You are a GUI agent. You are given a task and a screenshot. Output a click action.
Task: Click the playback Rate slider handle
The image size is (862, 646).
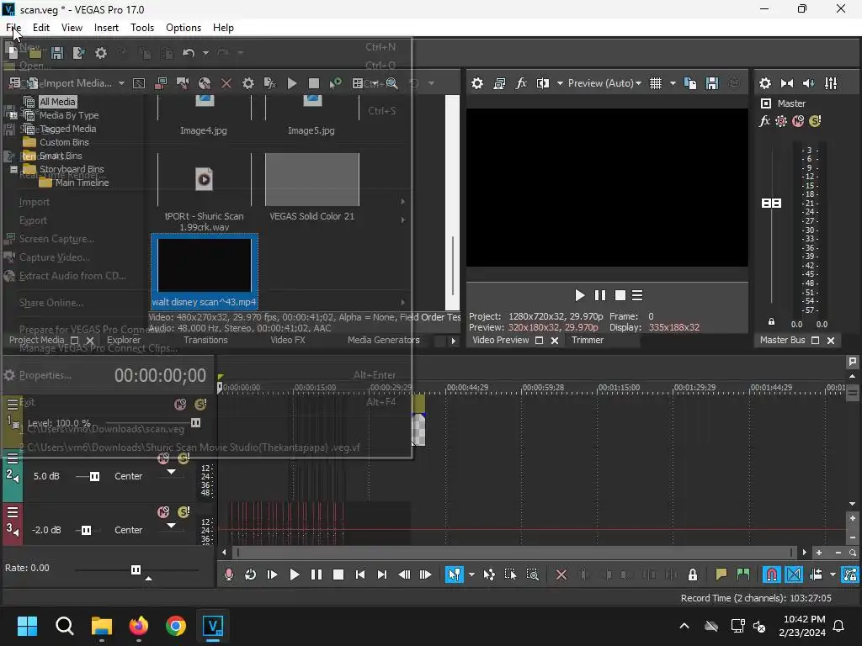pyautogui.click(x=136, y=569)
